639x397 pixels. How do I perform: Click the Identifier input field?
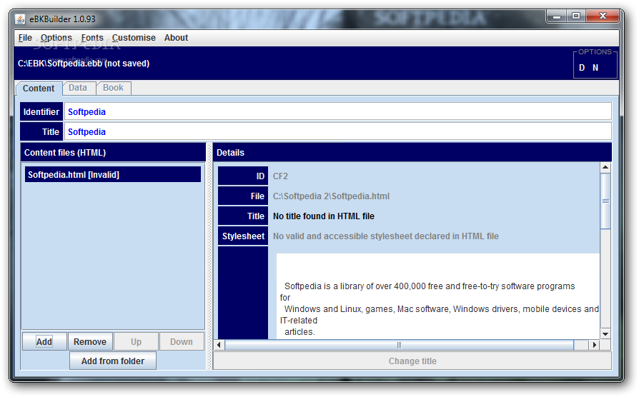point(338,111)
